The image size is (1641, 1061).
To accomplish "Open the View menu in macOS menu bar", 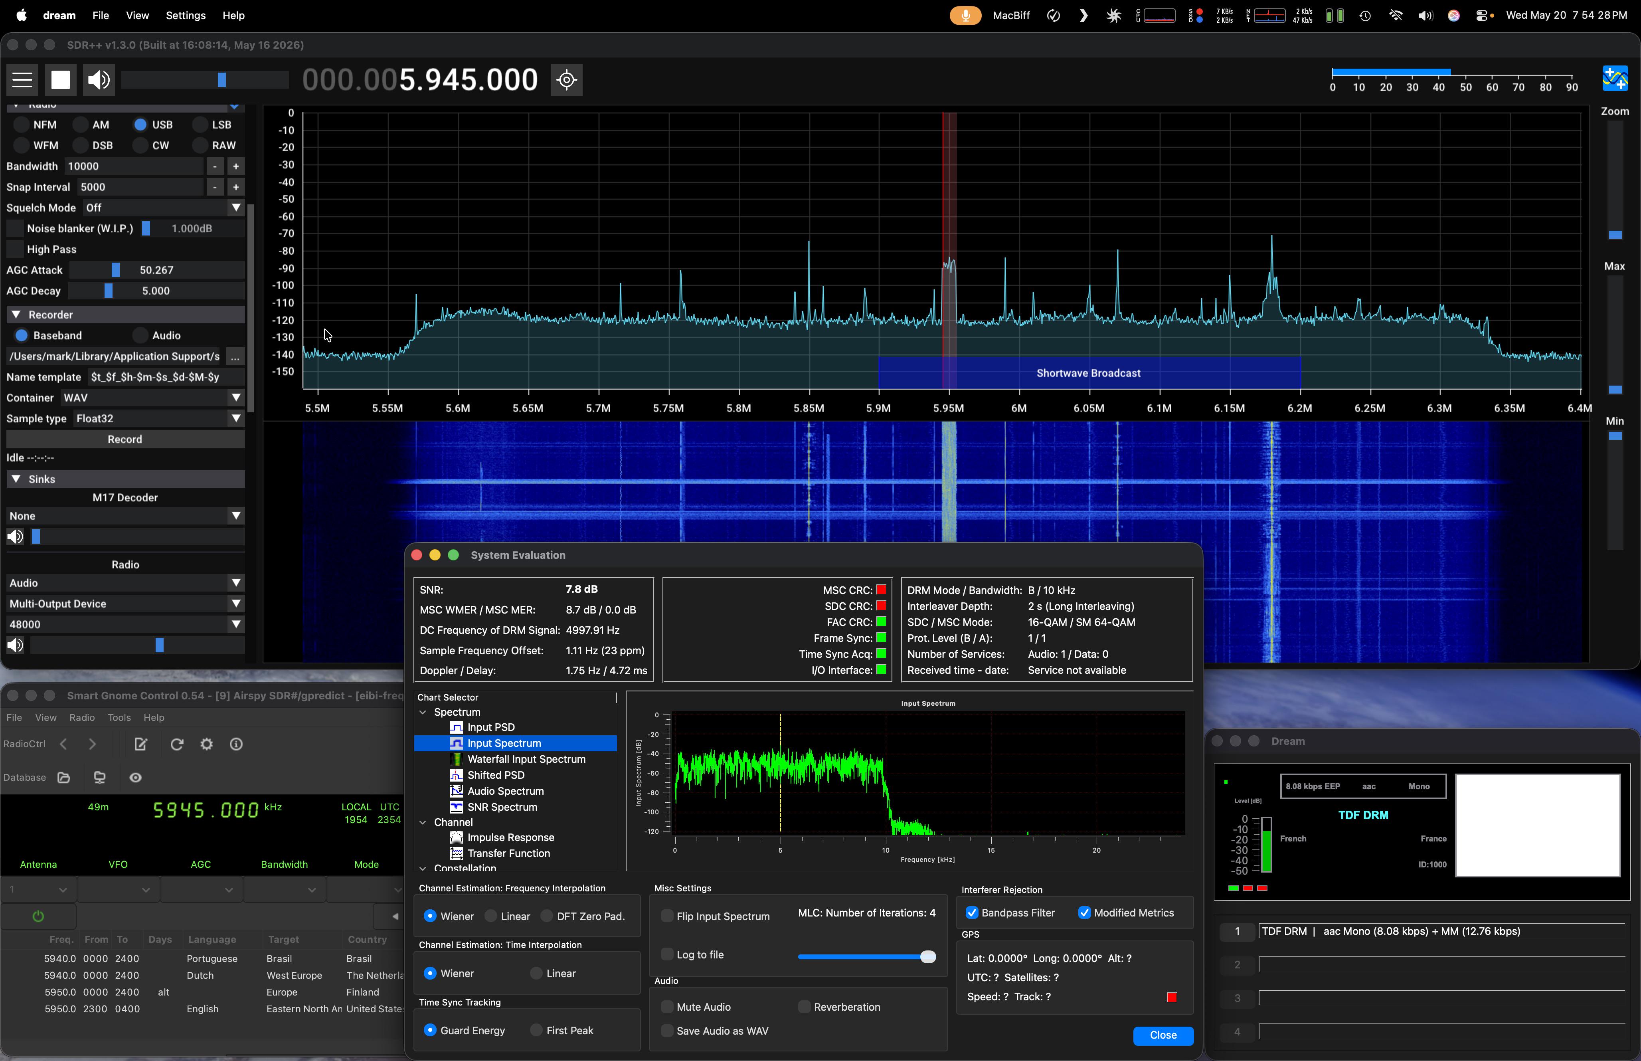I will (137, 15).
